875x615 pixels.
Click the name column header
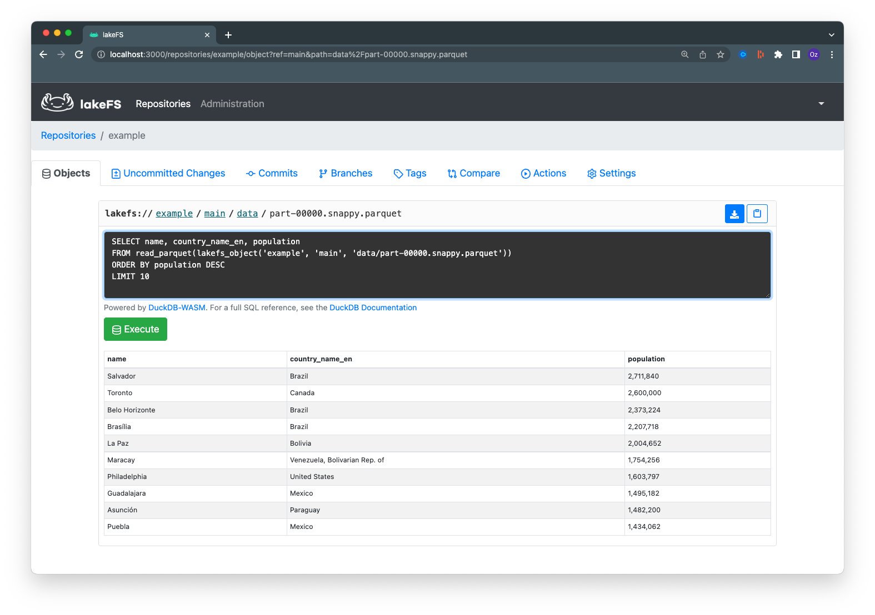[x=196, y=359]
